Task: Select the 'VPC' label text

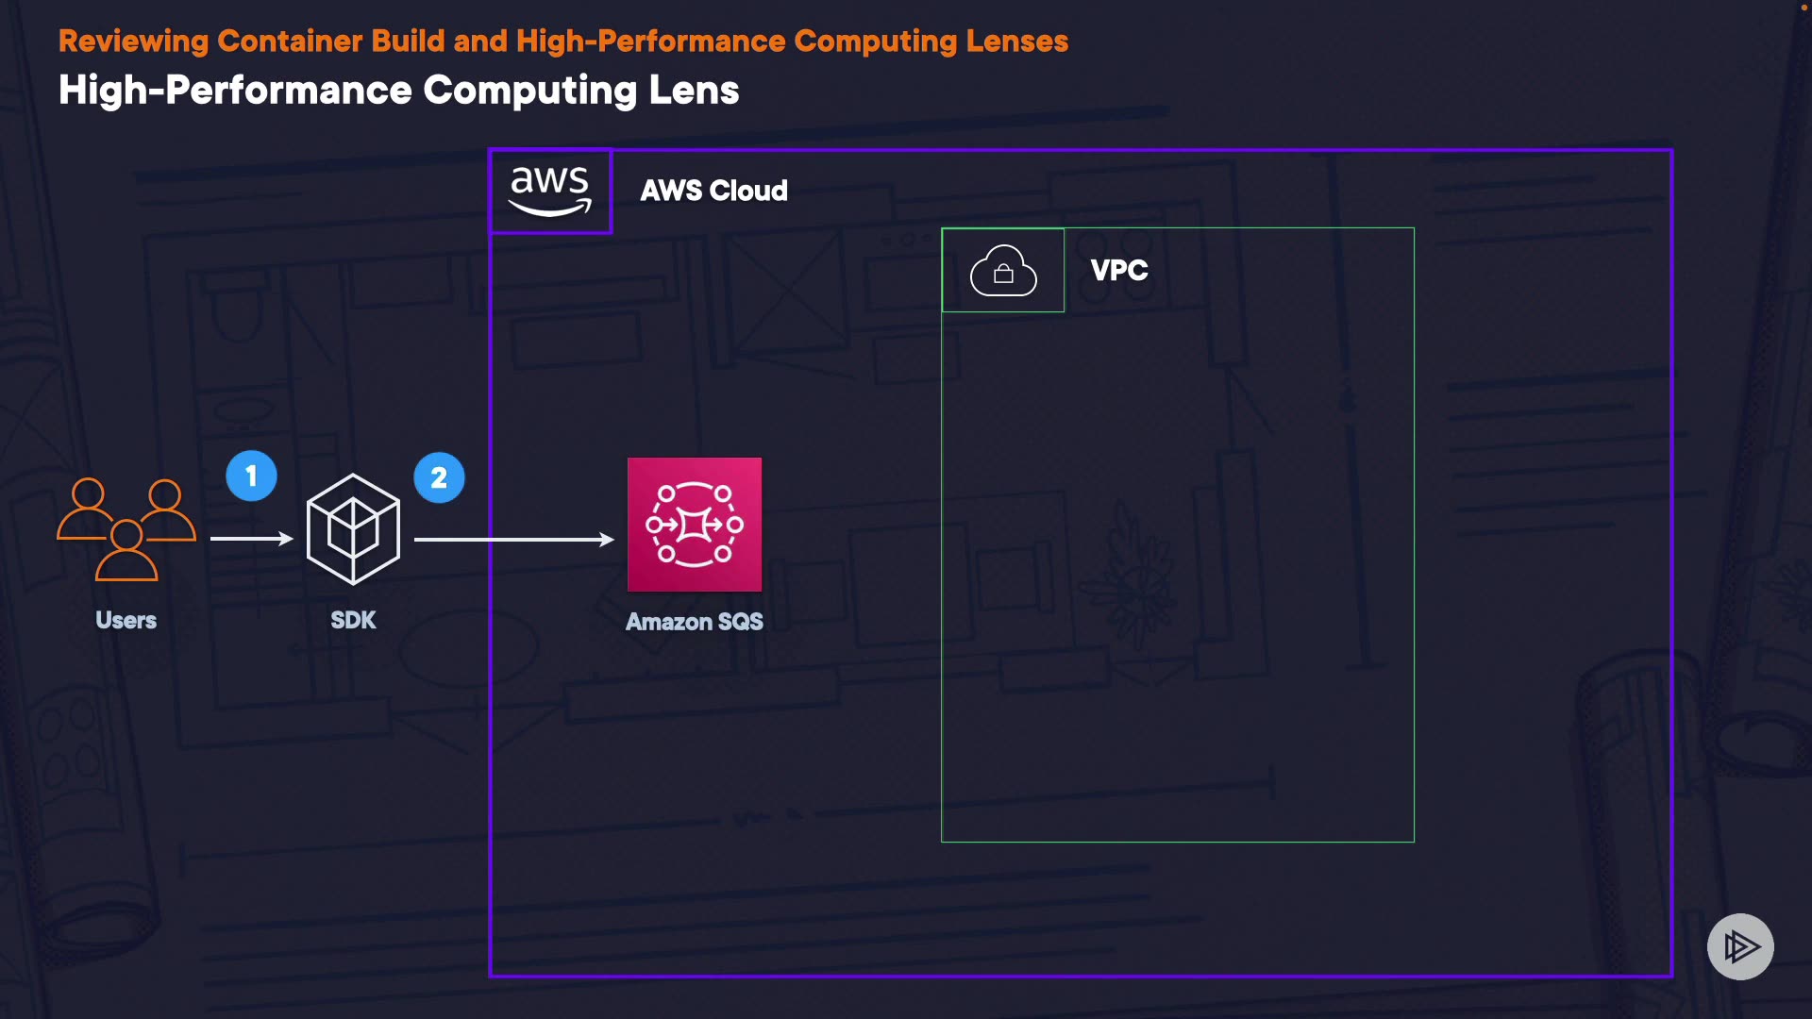Action: 1119,271
